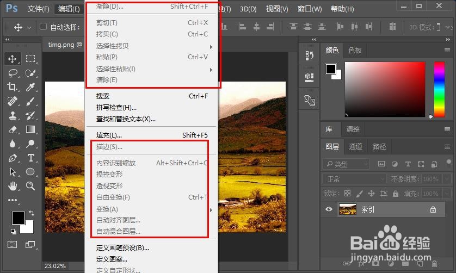Open the layer filter 类型 dropdown

point(346,164)
